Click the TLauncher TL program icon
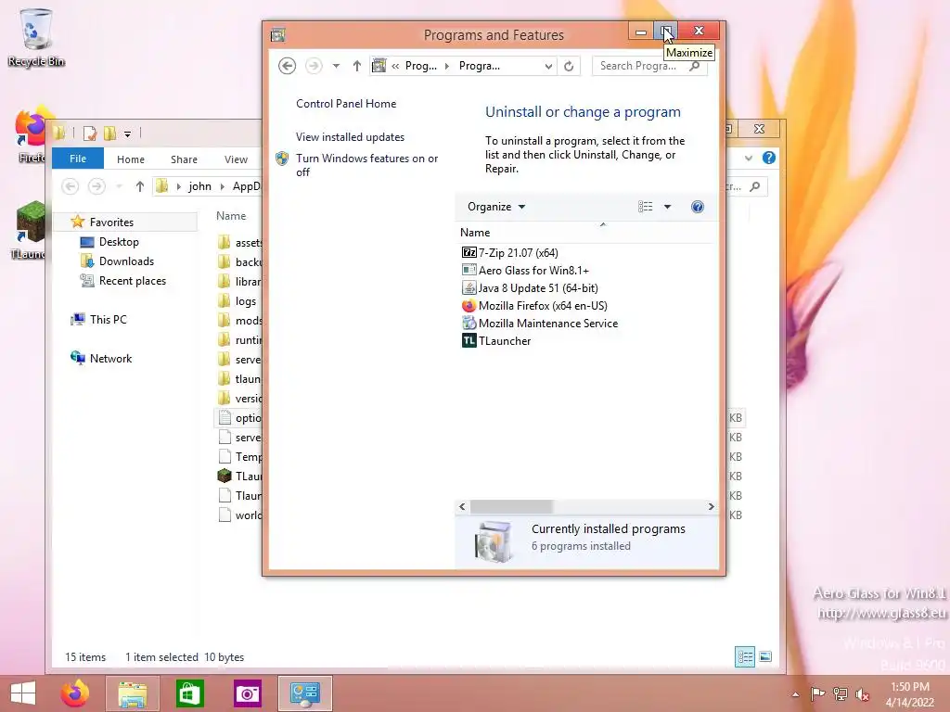This screenshot has height=712, width=950. pyautogui.click(x=469, y=341)
